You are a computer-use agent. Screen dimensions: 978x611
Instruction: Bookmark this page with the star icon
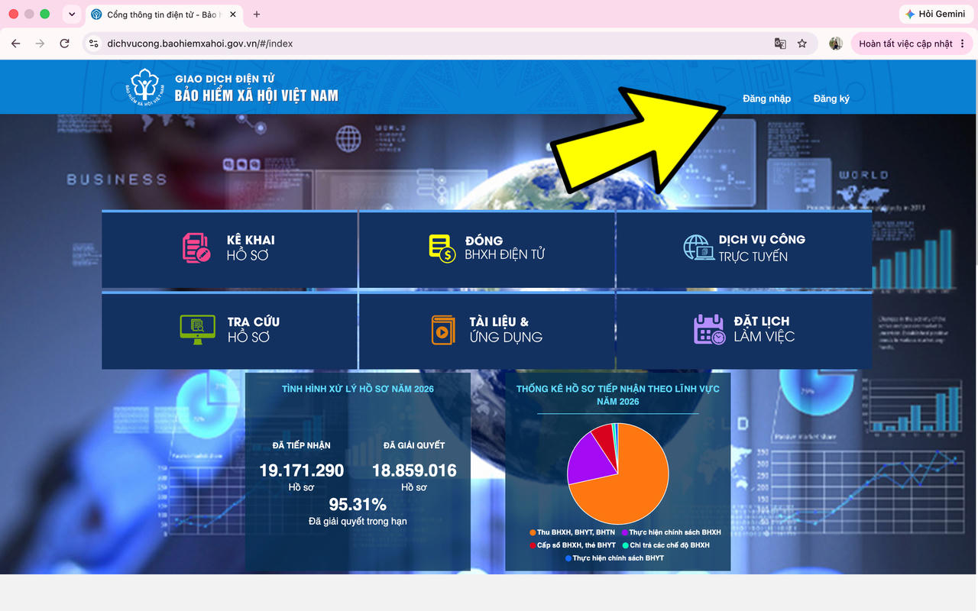pyautogui.click(x=802, y=44)
